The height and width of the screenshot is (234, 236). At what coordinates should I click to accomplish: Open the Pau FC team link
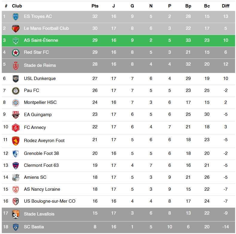click(x=31, y=90)
